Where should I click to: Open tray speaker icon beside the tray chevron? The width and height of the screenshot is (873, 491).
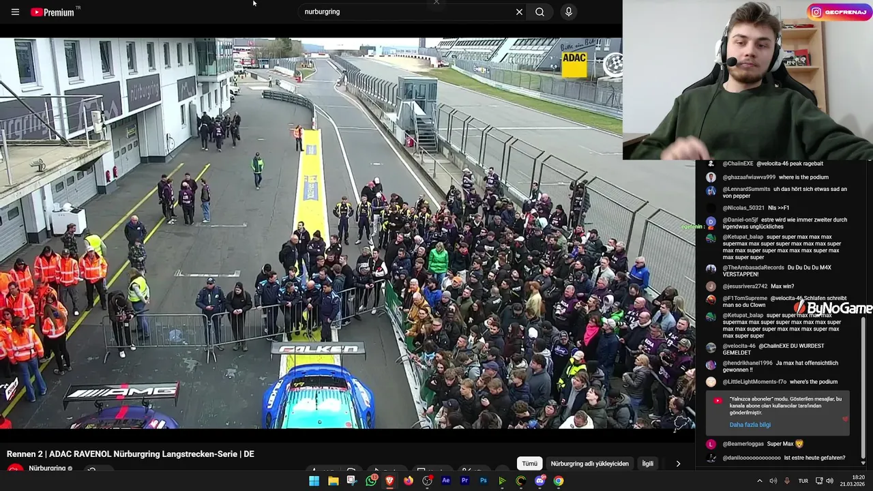pos(773,481)
